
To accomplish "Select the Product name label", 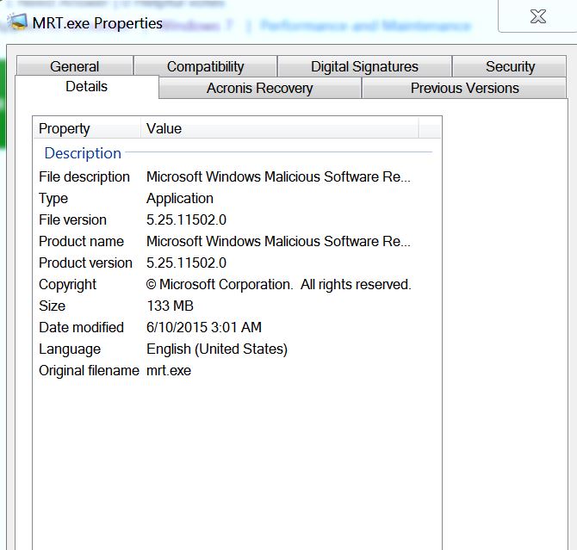I will tap(81, 241).
